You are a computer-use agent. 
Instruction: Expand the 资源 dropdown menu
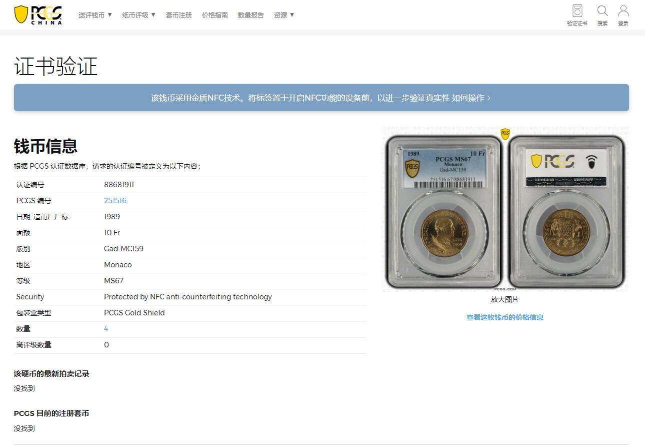click(284, 15)
